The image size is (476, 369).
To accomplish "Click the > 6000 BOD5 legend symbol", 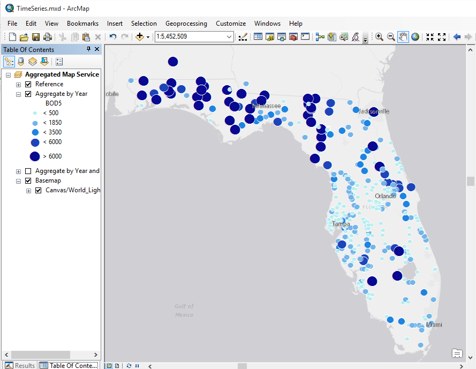I will (35, 156).
